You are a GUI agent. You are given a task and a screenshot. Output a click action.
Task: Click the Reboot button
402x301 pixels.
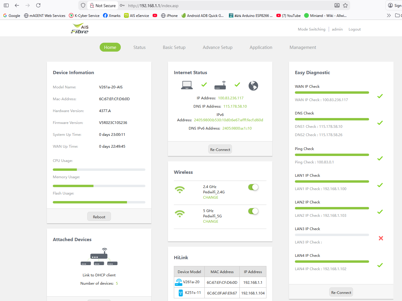tap(99, 217)
